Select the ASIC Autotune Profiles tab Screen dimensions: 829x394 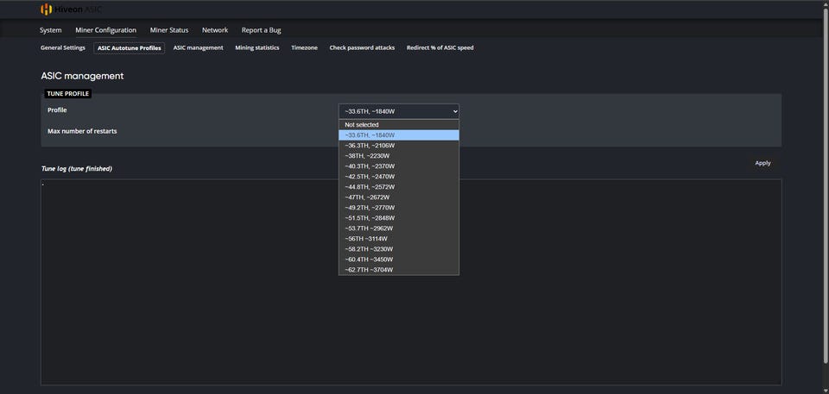click(130, 48)
